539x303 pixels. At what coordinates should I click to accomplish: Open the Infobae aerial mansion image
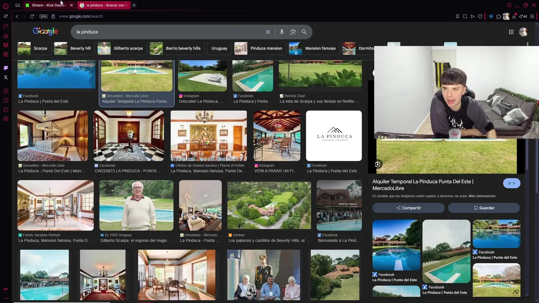[269, 205]
